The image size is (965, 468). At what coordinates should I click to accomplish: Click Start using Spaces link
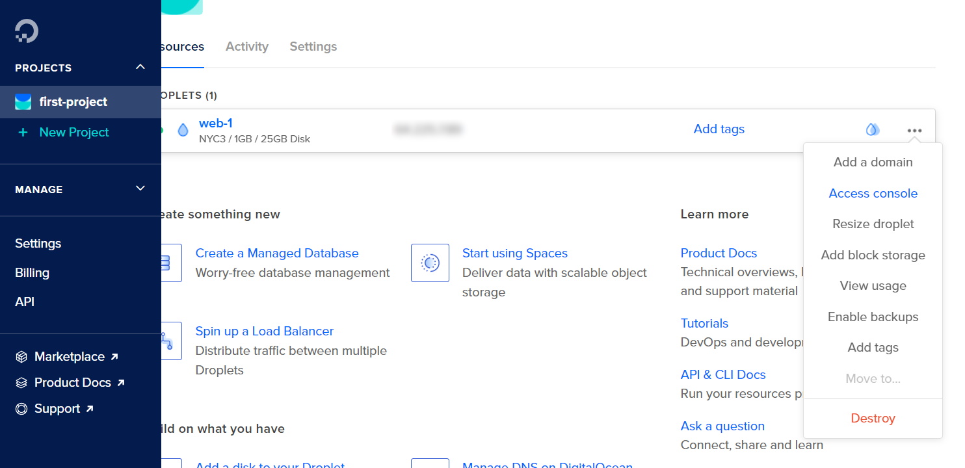click(515, 253)
